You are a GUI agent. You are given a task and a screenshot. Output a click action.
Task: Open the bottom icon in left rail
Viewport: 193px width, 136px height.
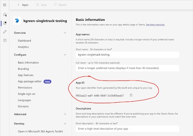(x=5, y=40)
